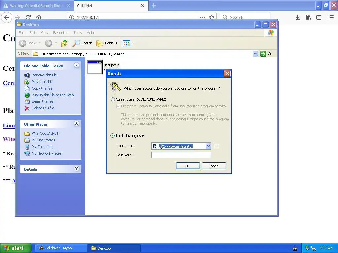338x253 pixels.
Task: Focus the Password input field
Action: (x=181, y=155)
